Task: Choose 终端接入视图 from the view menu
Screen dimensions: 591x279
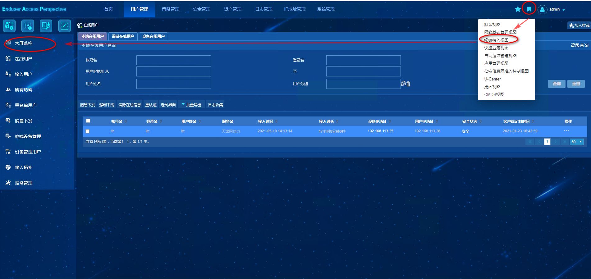Action: tap(496, 40)
